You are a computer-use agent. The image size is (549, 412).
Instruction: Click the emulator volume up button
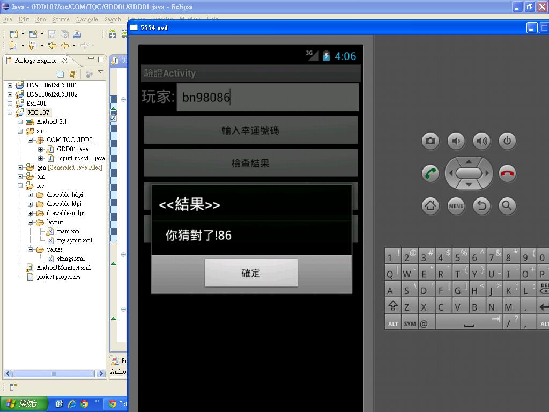[481, 141]
